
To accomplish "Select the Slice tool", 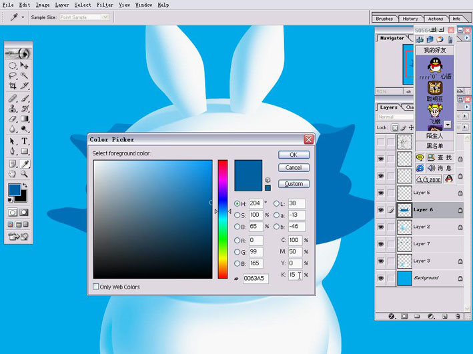I will (25, 85).
